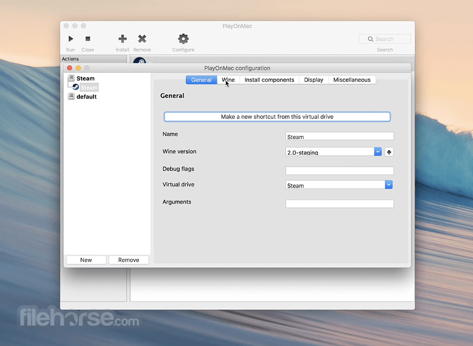The image size is (473, 346).
Task: Click the Remove X icon in main toolbar
Action: pos(142,39)
